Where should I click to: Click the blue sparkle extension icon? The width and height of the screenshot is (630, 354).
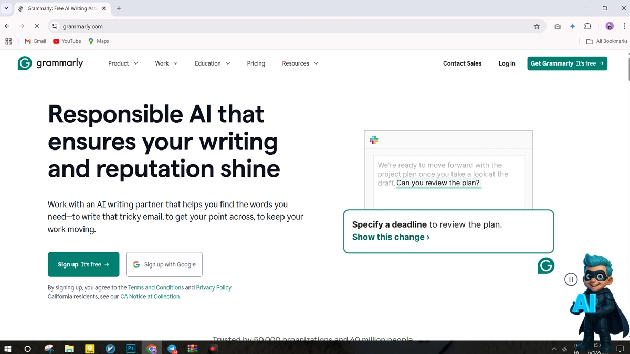573,26
